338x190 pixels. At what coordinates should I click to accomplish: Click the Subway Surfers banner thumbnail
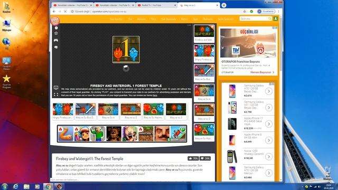(x=82, y=134)
